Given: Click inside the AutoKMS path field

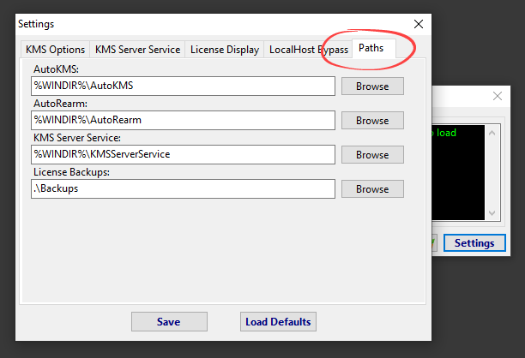Looking at the screenshot, I should click(x=183, y=86).
